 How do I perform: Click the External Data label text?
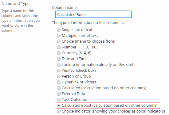click(x=73, y=94)
